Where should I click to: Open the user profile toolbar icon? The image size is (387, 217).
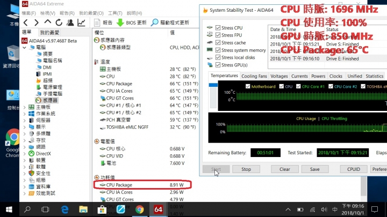tap(70, 23)
